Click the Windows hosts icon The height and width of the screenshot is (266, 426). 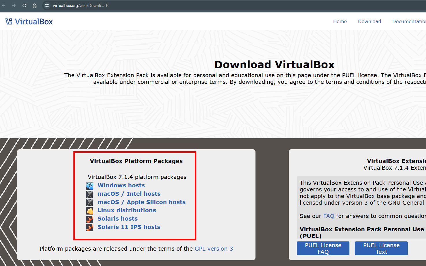(x=90, y=186)
